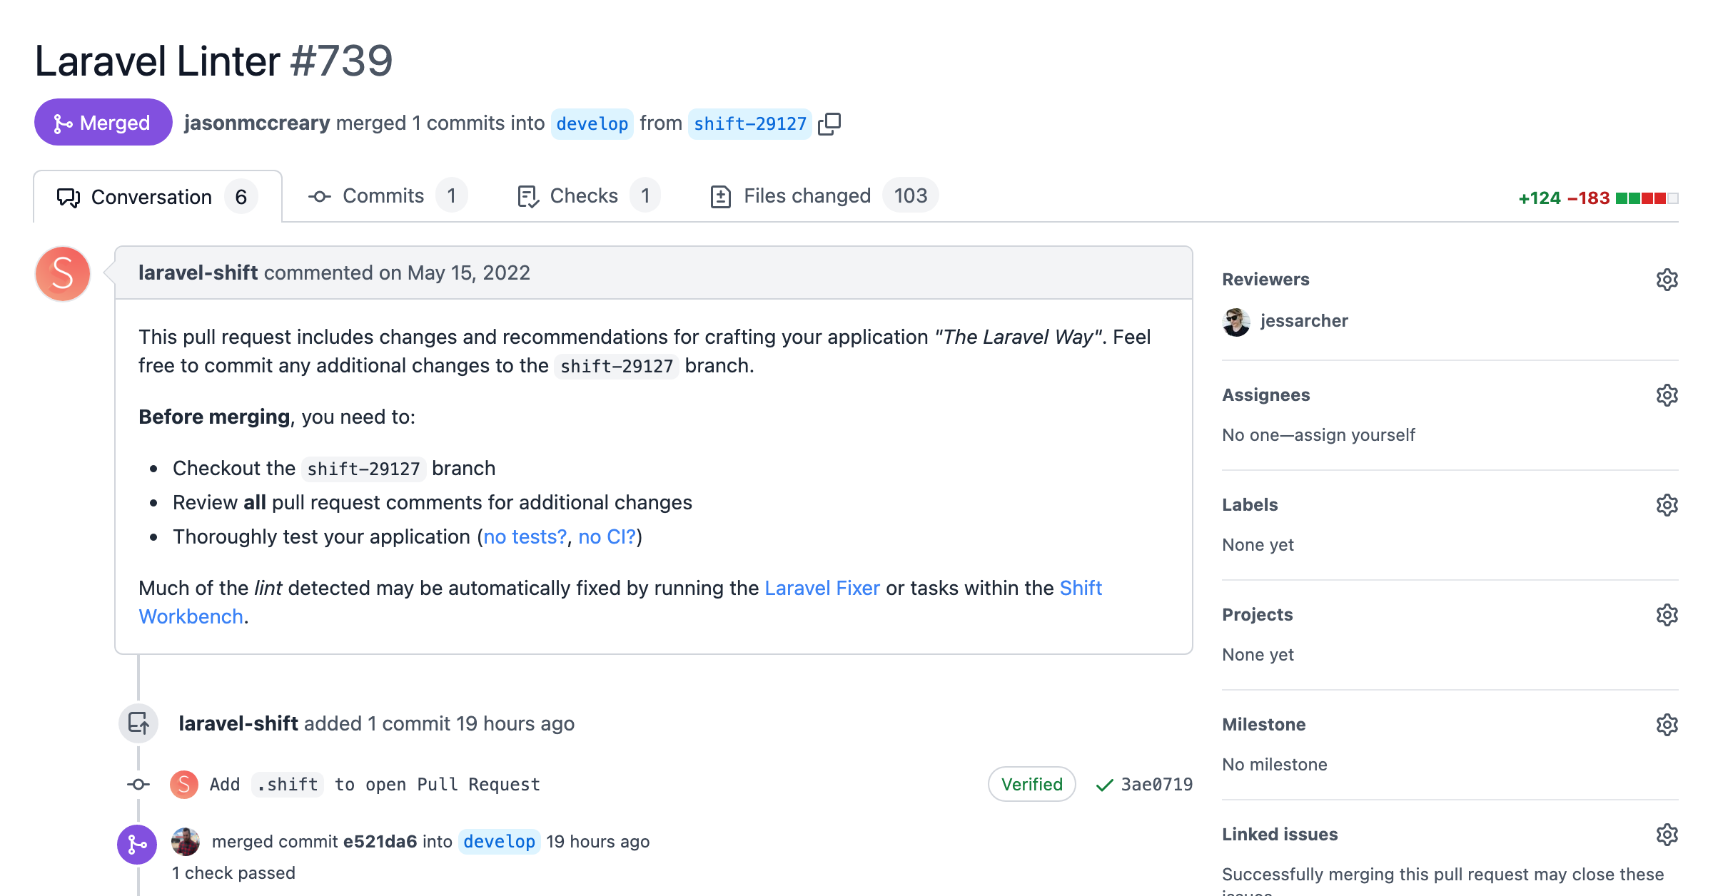Click the develop branch target label
The height and width of the screenshot is (896, 1713).
coord(590,123)
